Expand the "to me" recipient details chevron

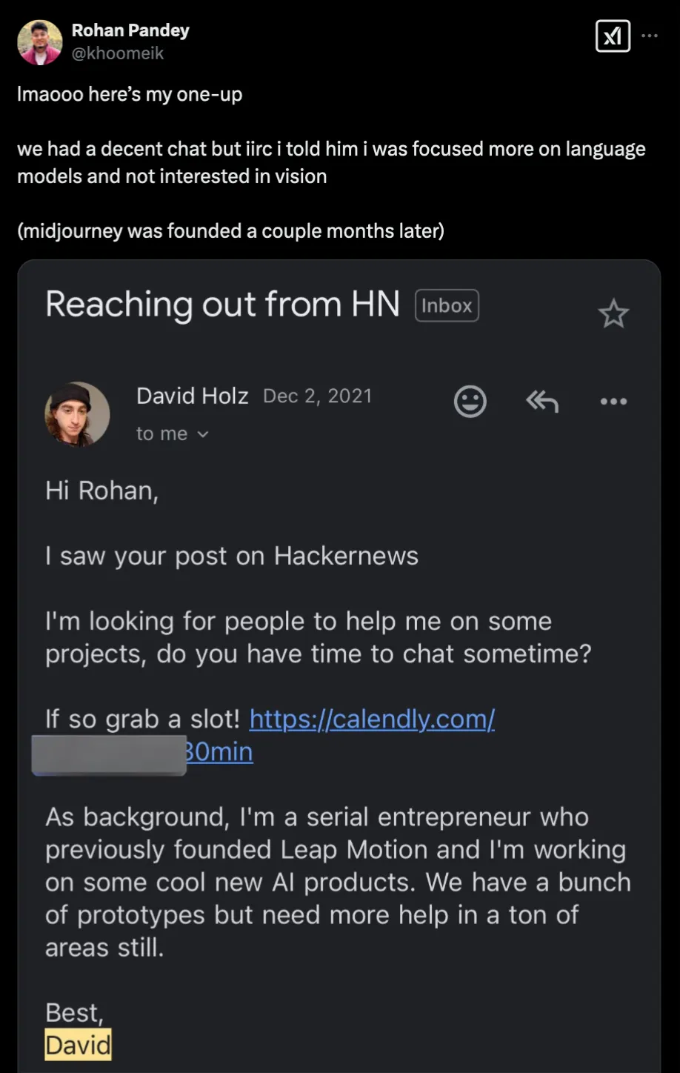tap(203, 434)
